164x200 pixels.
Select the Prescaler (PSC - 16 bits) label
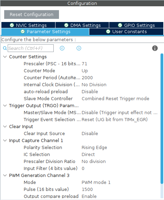click(52, 64)
